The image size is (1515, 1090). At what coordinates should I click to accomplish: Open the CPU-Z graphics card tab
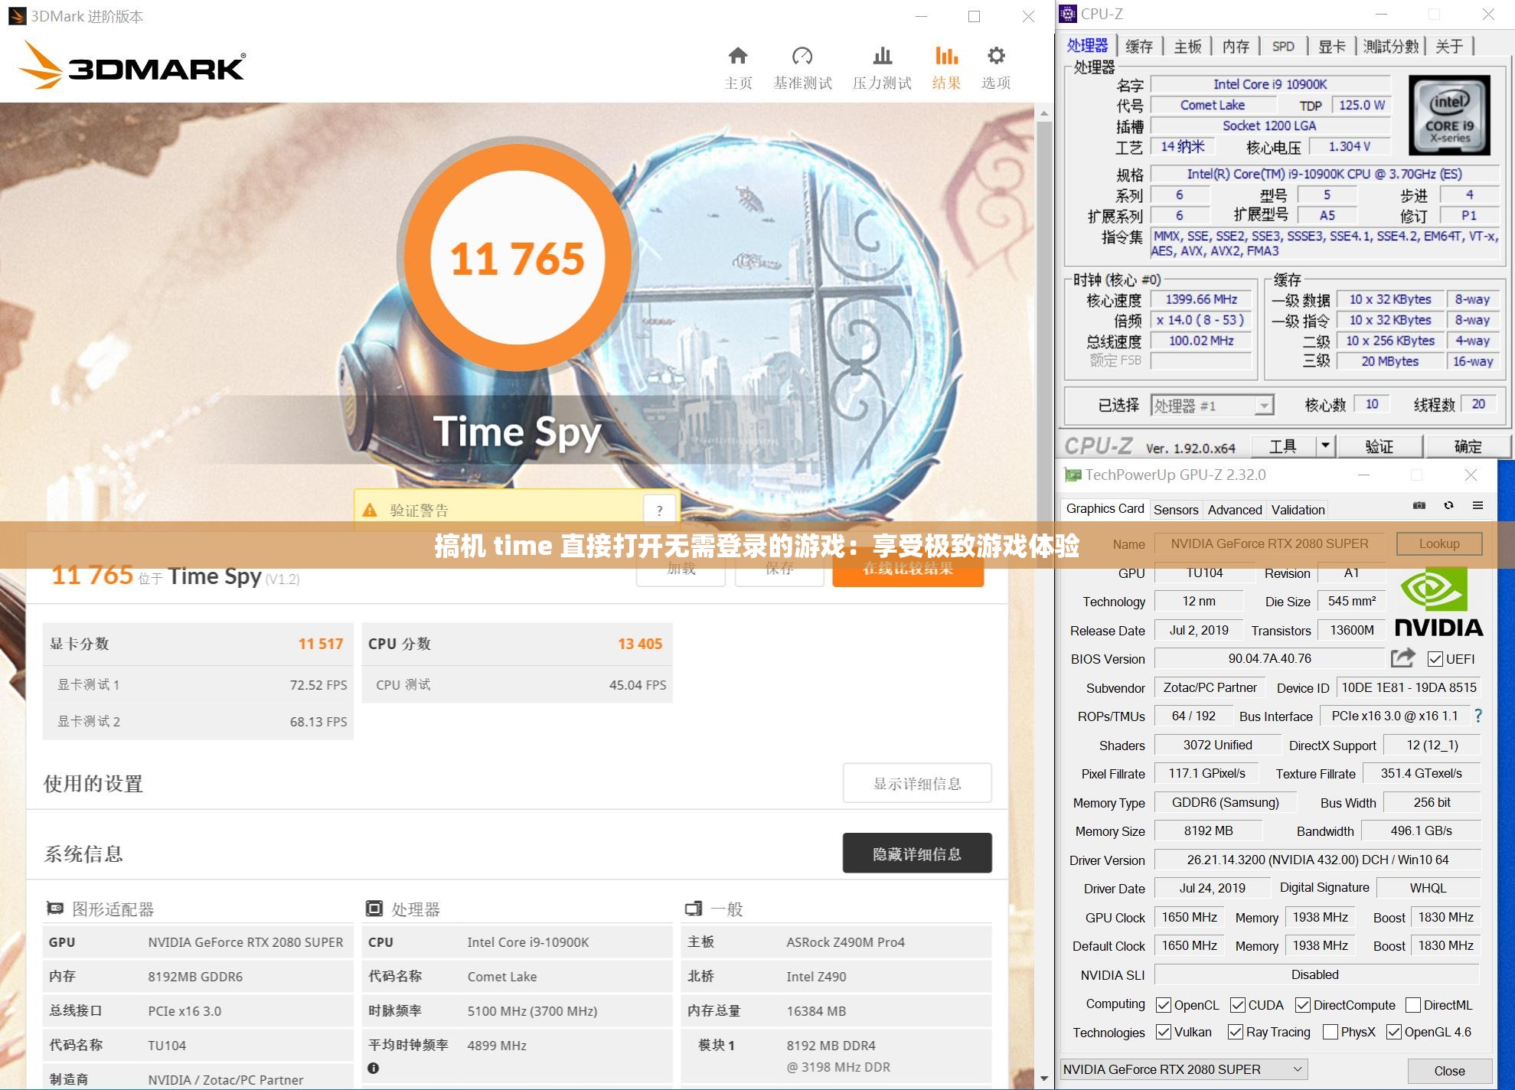coord(1333,46)
